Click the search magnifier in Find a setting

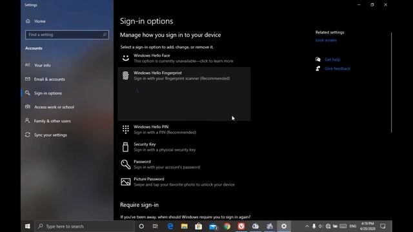tap(105, 35)
